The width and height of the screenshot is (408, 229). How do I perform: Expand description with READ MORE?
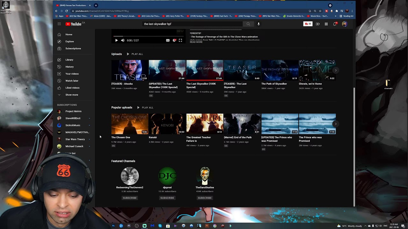click(196, 42)
